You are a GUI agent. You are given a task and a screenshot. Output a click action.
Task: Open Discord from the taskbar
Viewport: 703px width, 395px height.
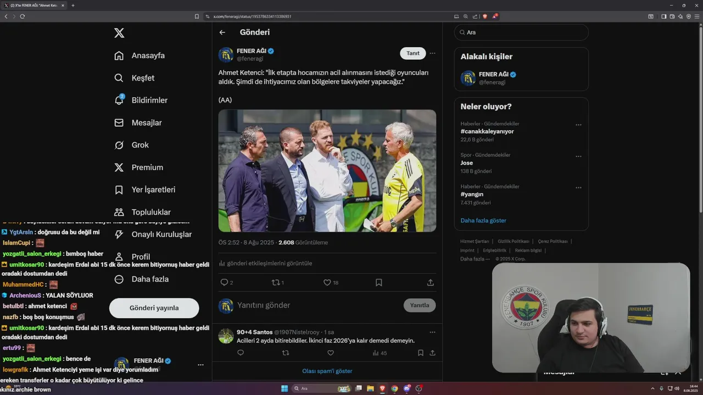click(406, 388)
